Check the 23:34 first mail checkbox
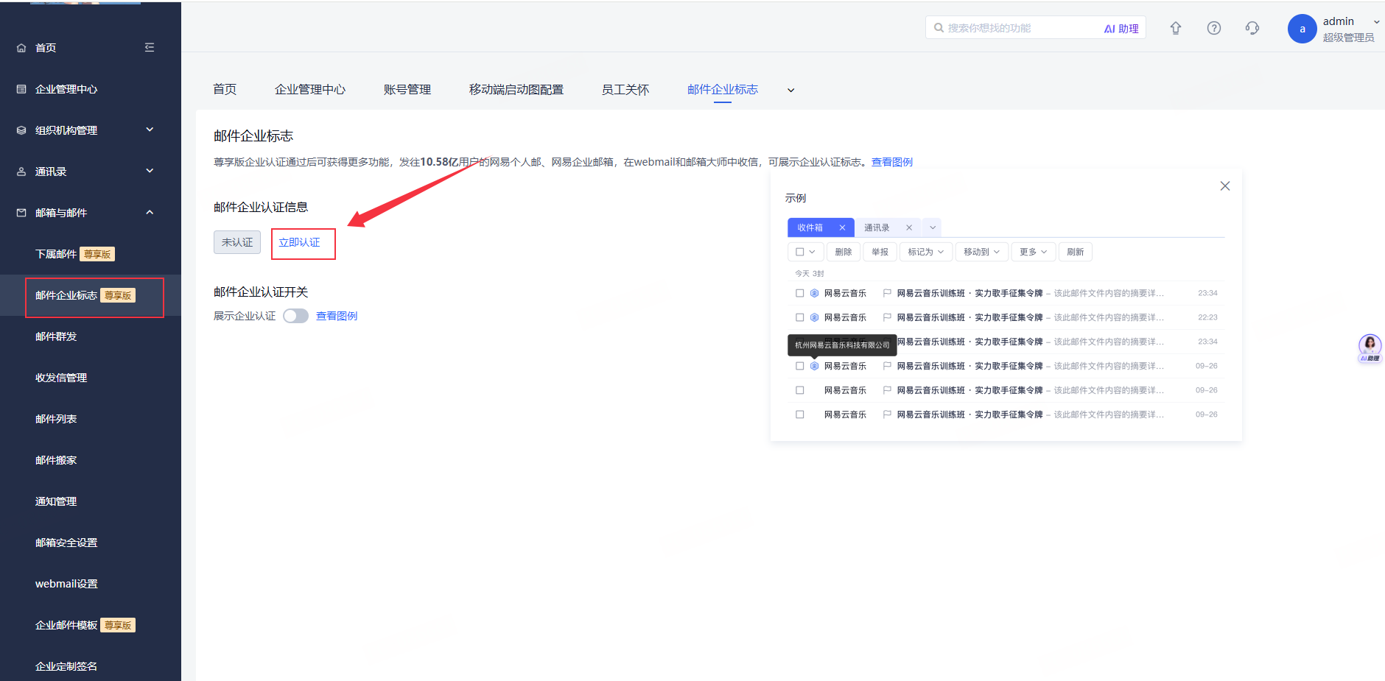 (799, 293)
